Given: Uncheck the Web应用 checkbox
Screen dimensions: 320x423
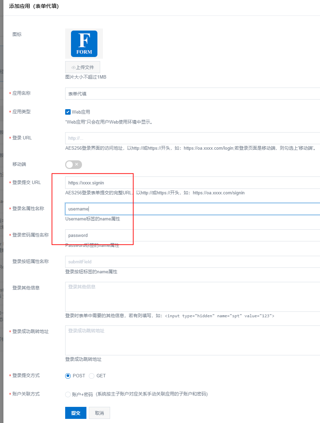Looking at the screenshot, I should coord(68,112).
